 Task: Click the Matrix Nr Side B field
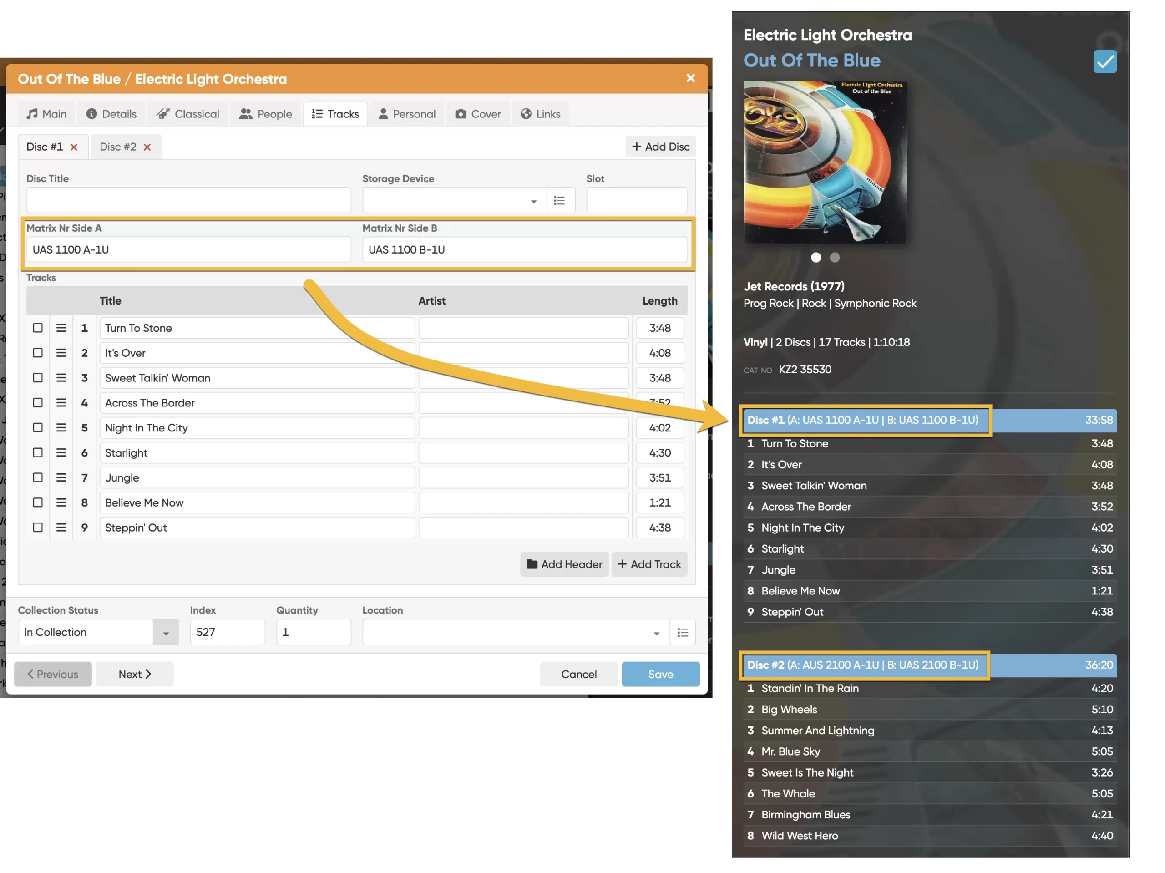click(525, 250)
